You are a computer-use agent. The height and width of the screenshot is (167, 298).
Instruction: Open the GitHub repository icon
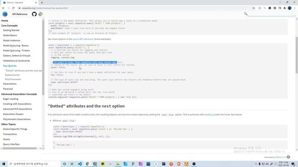click(34, 14)
